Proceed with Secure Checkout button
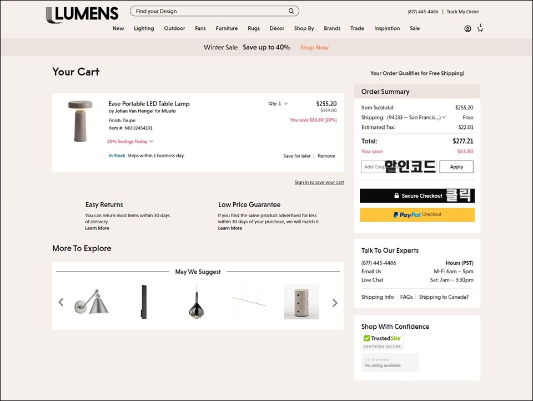533x401 pixels. (x=417, y=196)
